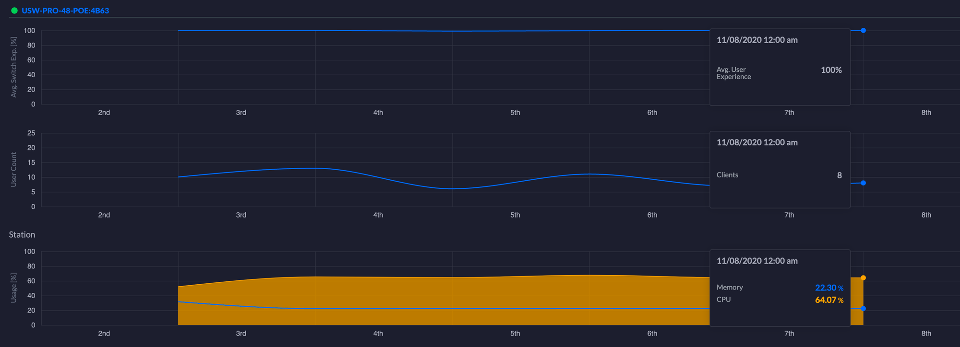960x347 pixels.
Task: Click blue endpoint marker on Avg. Switch Exp. chart
Action: coord(863,31)
